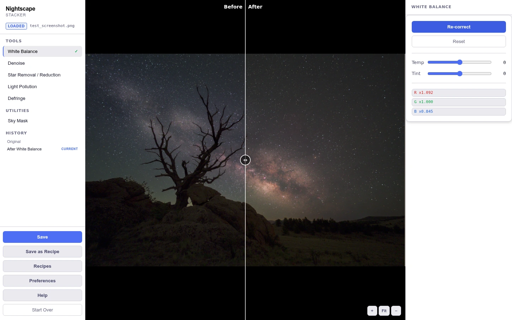Open the Denoise tool
This screenshot has width=512, height=320.
point(42,63)
